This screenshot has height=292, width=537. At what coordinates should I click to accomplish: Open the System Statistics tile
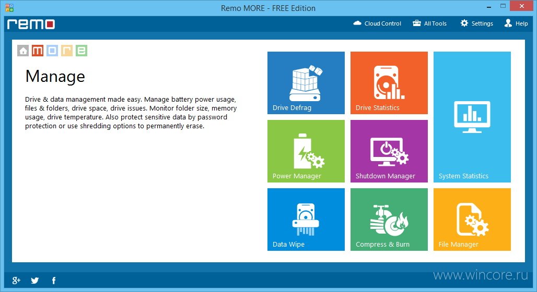[472, 117]
